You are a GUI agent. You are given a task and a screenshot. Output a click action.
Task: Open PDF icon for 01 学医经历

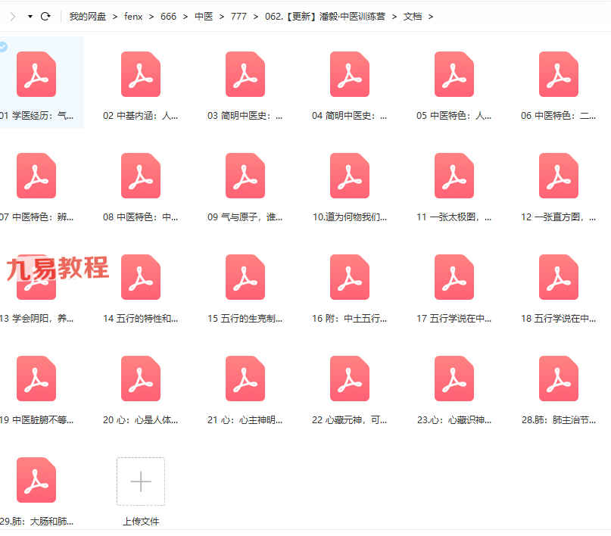pyautogui.click(x=36, y=74)
